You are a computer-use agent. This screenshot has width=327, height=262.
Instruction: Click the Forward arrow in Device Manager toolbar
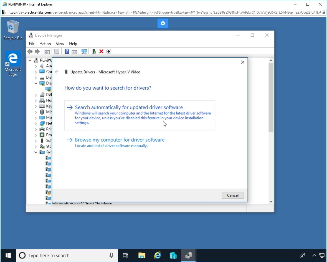point(37,52)
